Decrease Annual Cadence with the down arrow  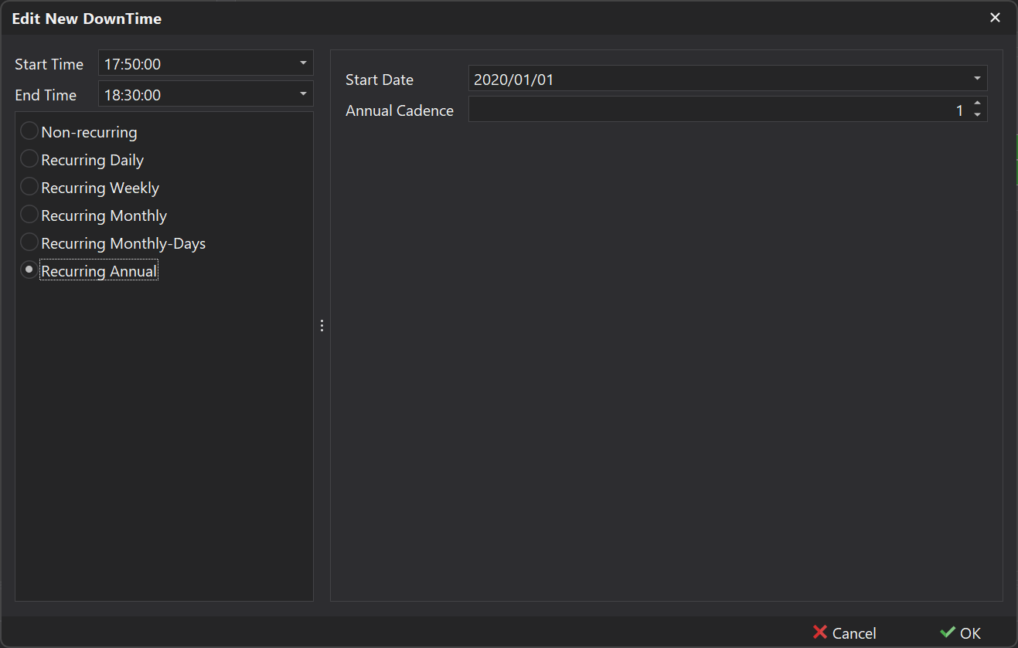(x=978, y=114)
